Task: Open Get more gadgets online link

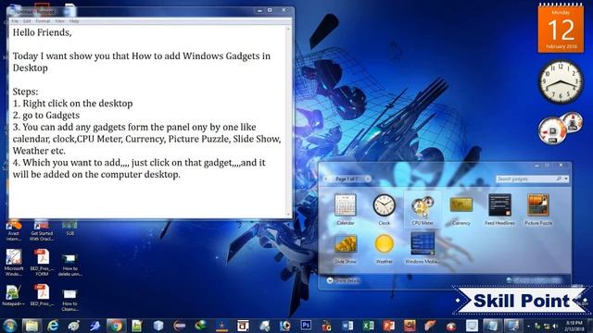Action: point(534,280)
